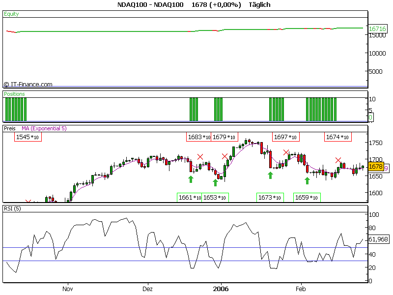393x295 pixels.
Task: Click the IT-Finance.com copyright text
Action: tap(28, 84)
